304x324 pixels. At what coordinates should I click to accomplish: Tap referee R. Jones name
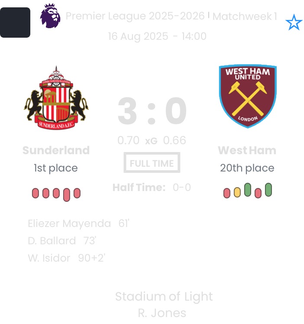click(162, 313)
